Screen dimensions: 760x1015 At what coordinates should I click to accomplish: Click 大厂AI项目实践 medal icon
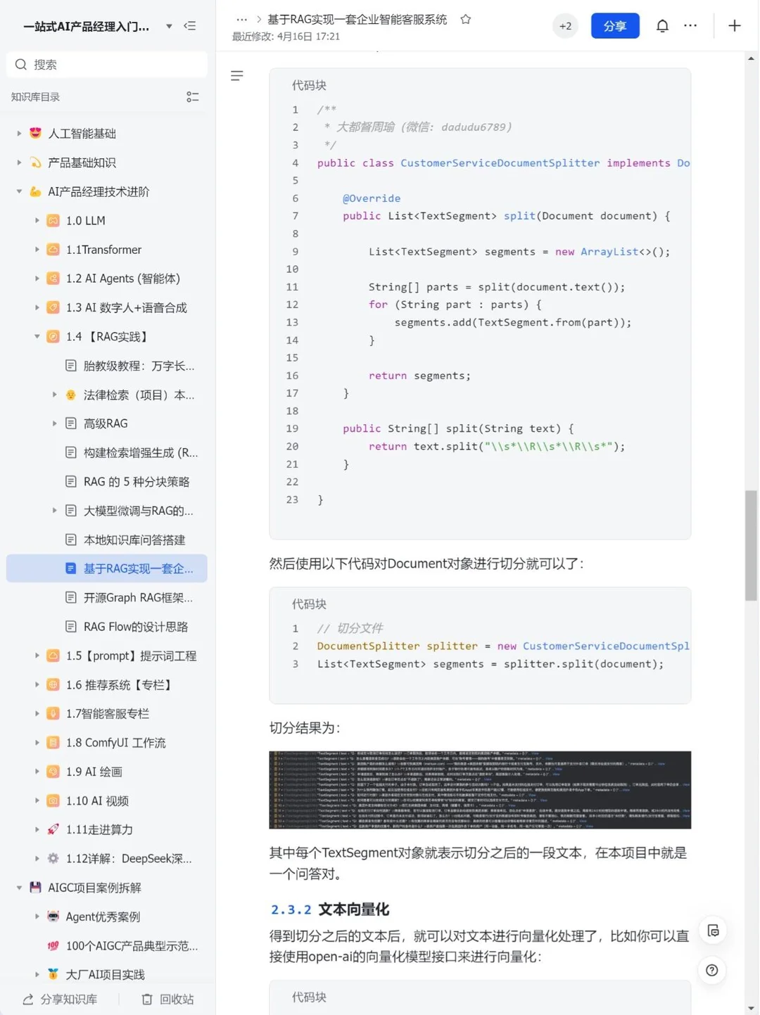[53, 974]
